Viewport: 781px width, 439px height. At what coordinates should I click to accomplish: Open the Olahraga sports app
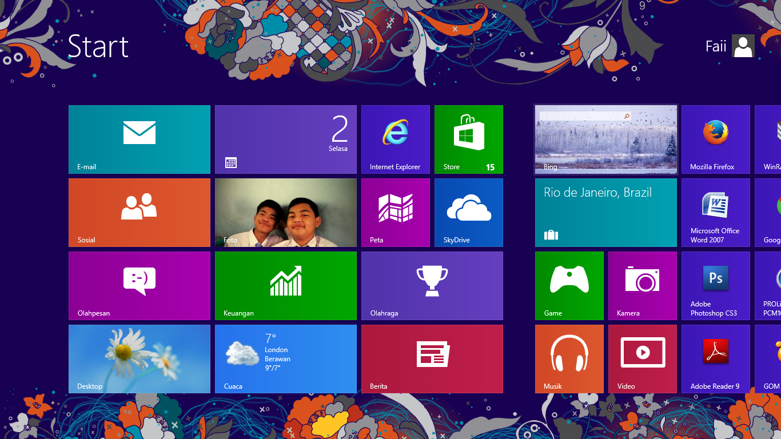[x=432, y=285]
